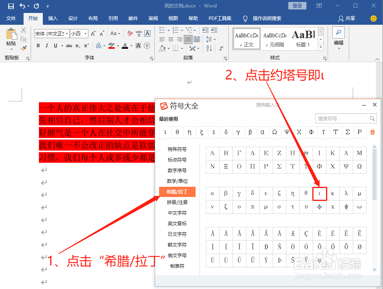This screenshot has width=383, height=289.
Task: Toggle subscript formatting
Action: (x=78, y=46)
